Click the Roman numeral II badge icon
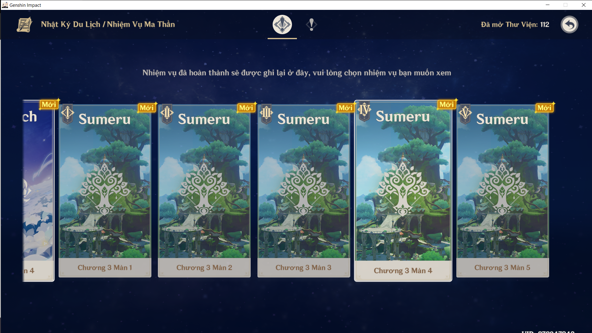 pos(167,114)
